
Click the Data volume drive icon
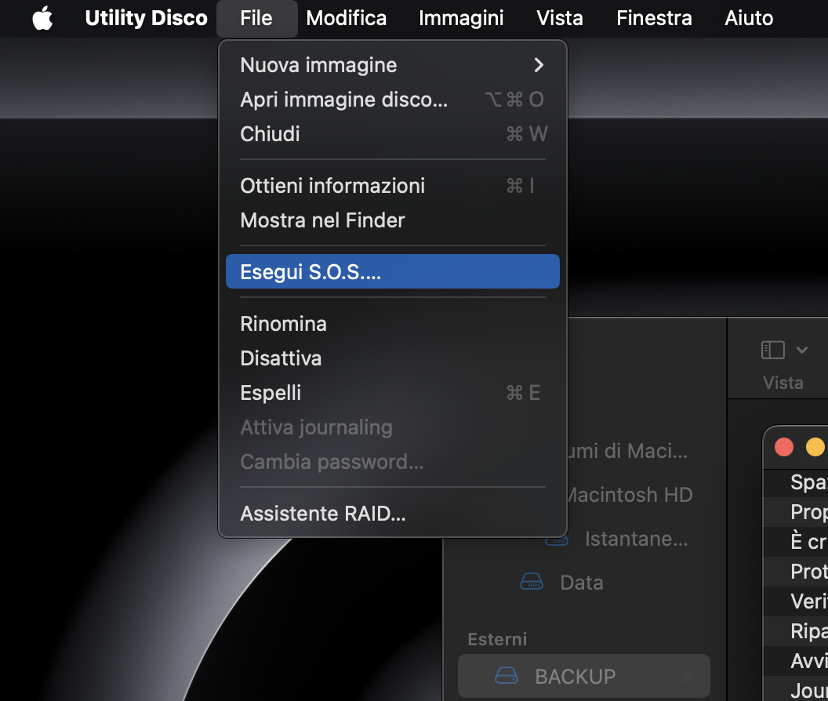pyautogui.click(x=533, y=582)
